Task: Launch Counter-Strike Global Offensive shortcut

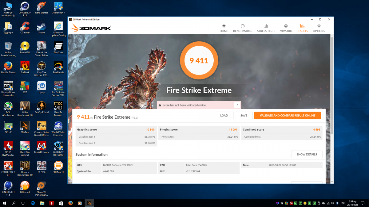Action: [x=42, y=129]
